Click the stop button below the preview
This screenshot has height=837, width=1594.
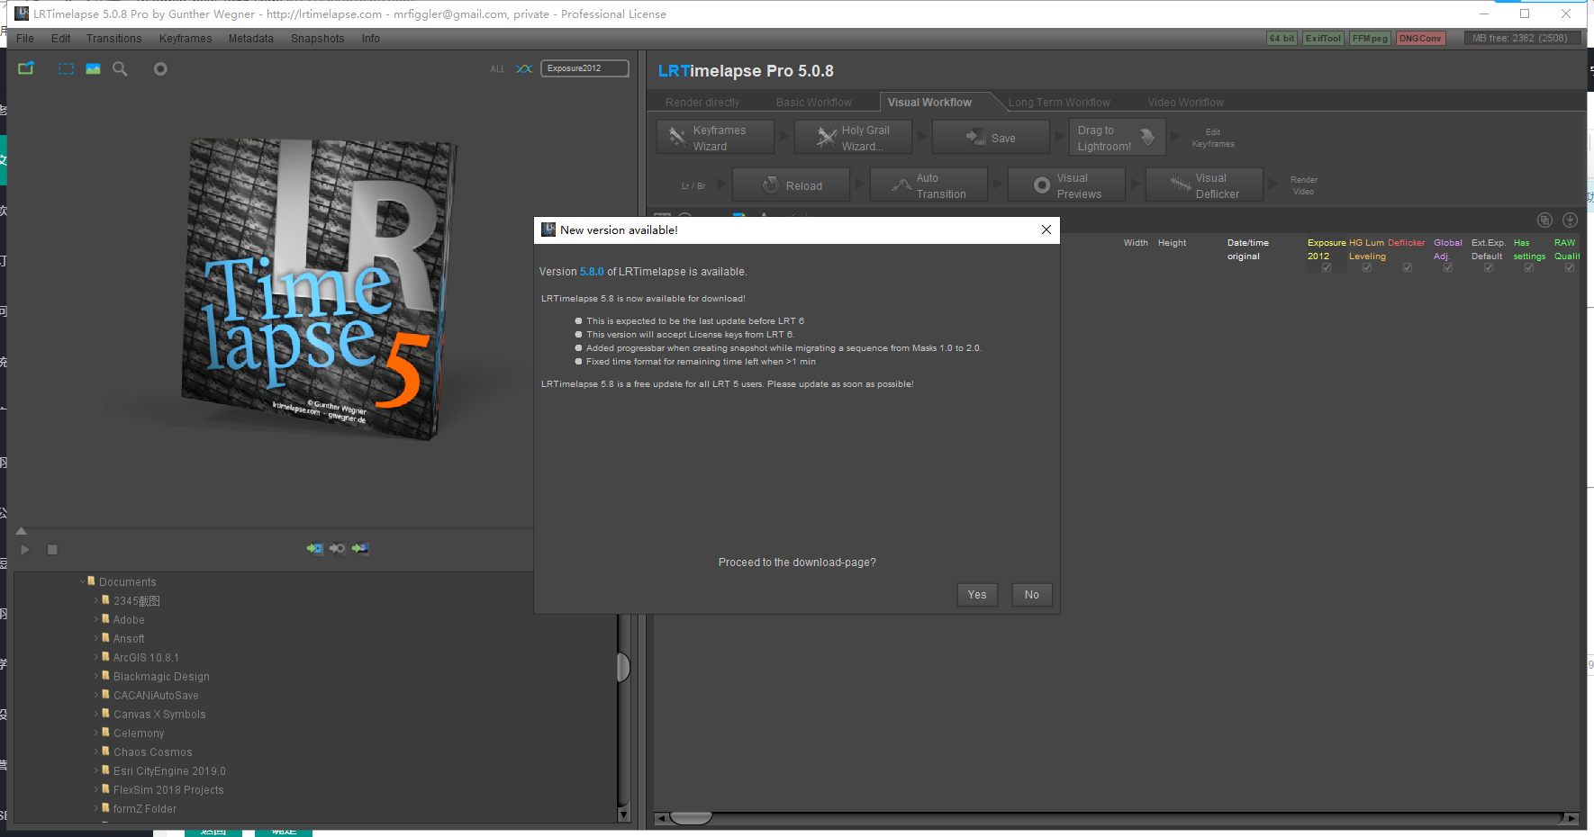click(x=52, y=549)
